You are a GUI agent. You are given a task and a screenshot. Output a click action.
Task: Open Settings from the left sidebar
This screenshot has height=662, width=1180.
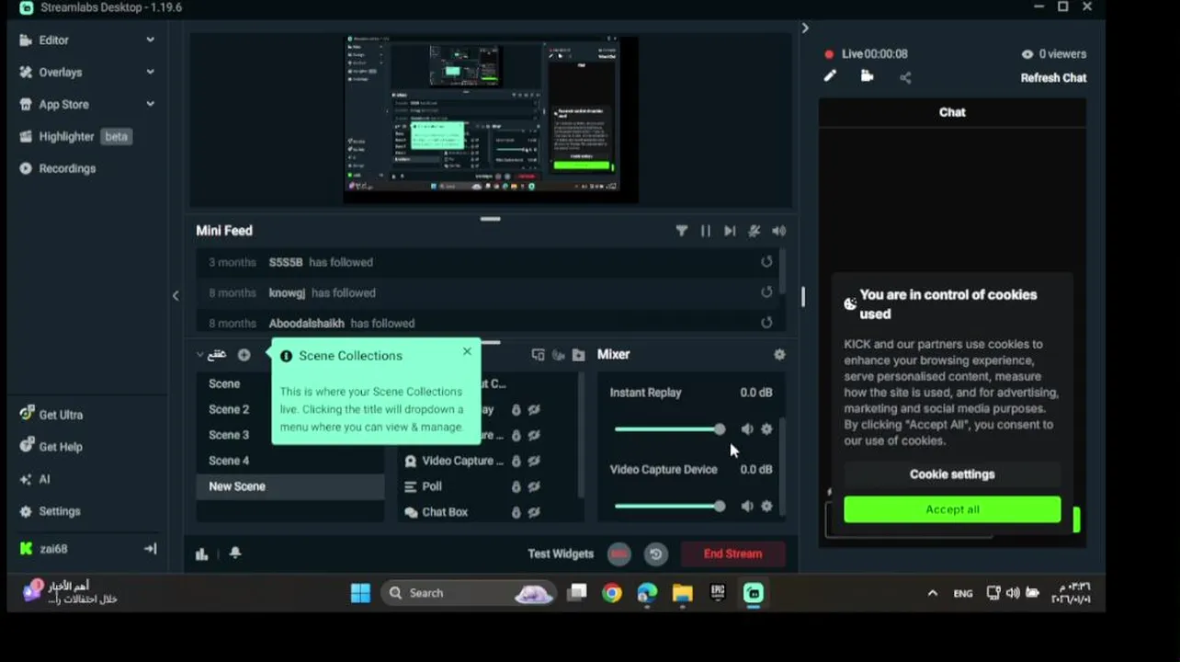(59, 511)
